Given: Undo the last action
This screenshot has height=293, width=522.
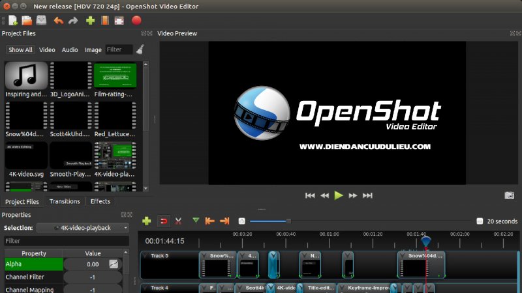Looking at the screenshot, I should point(59,21).
